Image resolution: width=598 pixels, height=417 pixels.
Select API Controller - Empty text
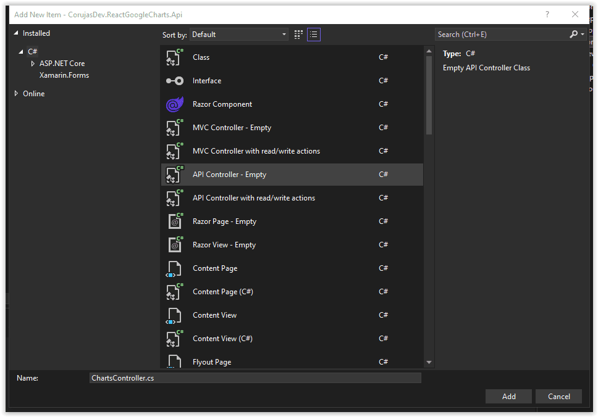[230, 175]
